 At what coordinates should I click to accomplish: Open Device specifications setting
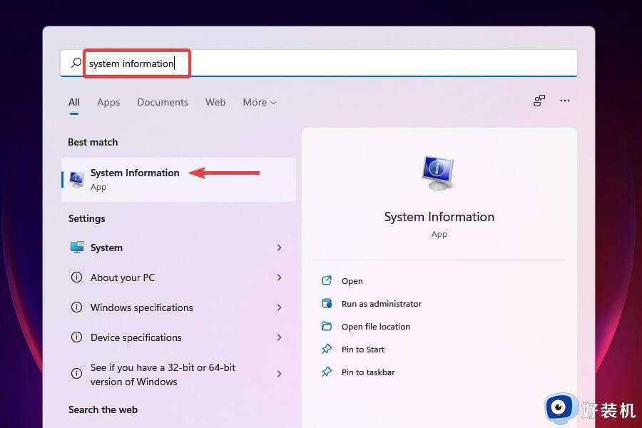[178, 337]
